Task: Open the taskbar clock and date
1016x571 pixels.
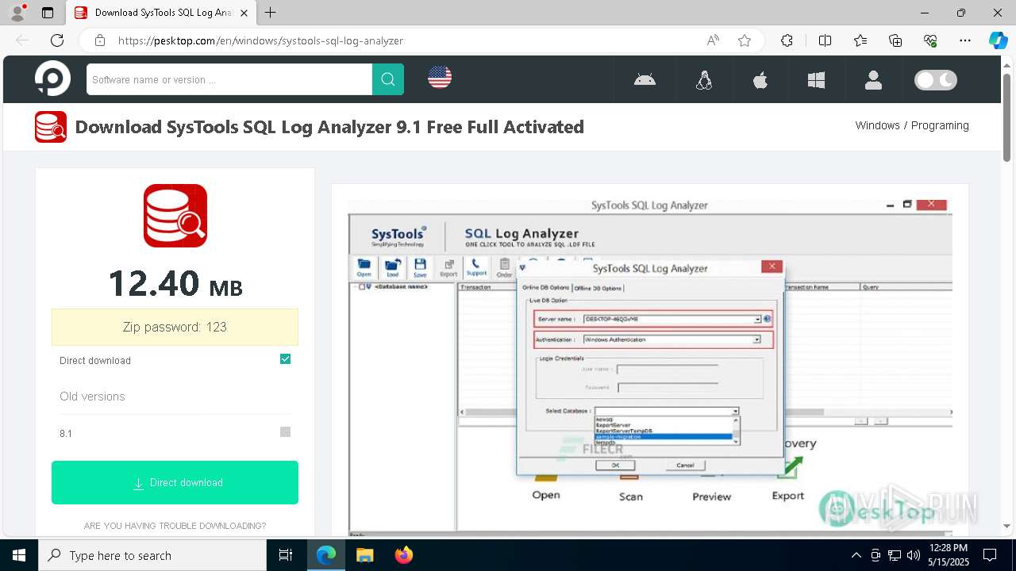Action: click(948, 555)
